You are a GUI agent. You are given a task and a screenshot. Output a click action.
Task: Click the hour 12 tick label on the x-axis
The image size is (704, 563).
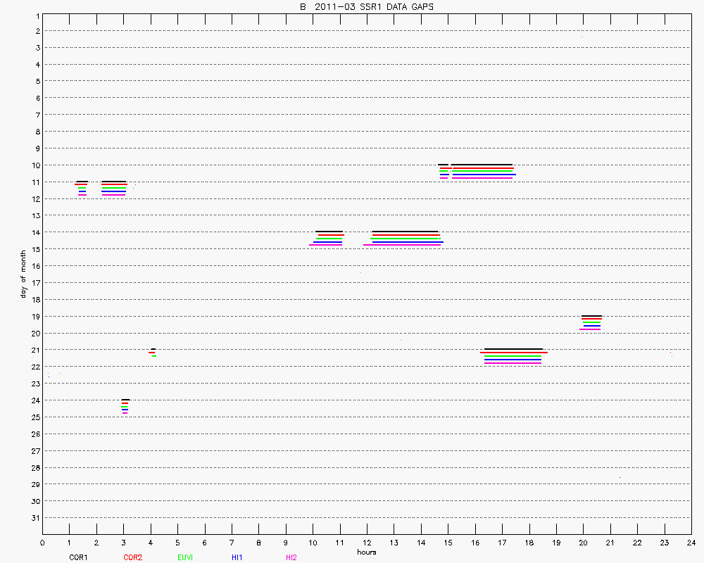coord(367,543)
